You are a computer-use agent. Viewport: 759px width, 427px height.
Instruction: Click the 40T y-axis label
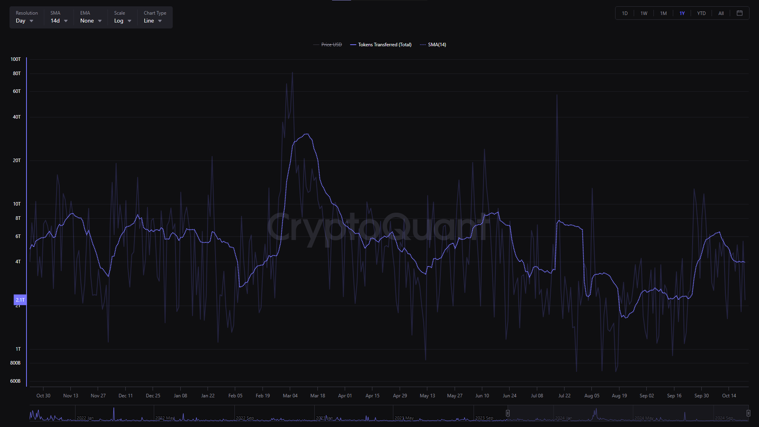point(17,117)
